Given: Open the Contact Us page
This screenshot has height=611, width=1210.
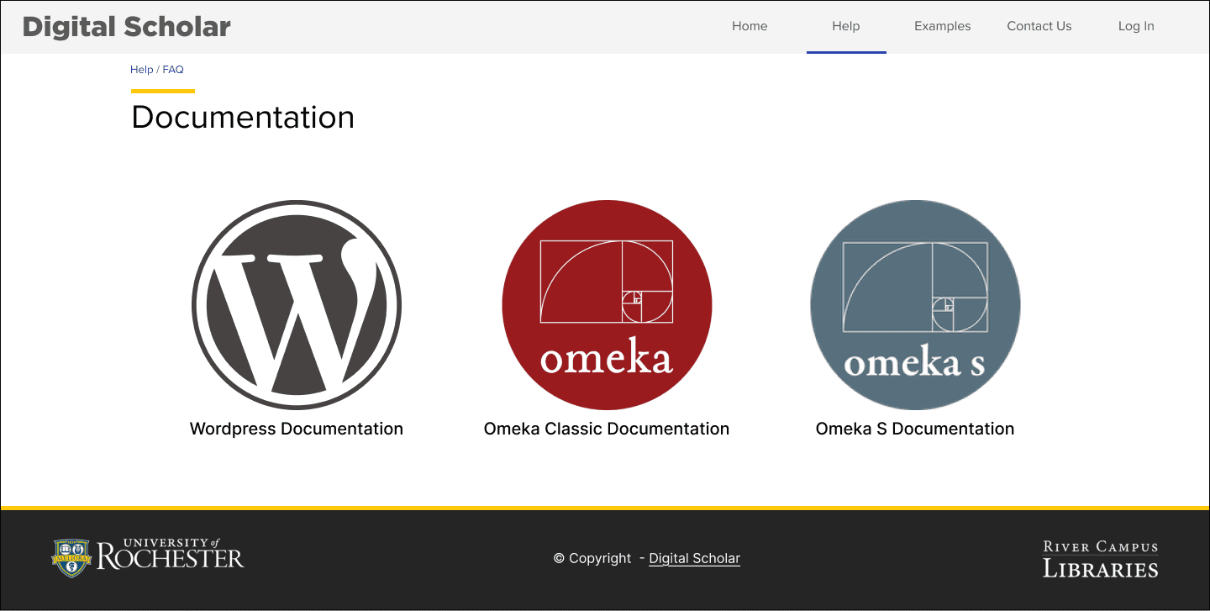Looking at the screenshot, I should point(1039,26).
